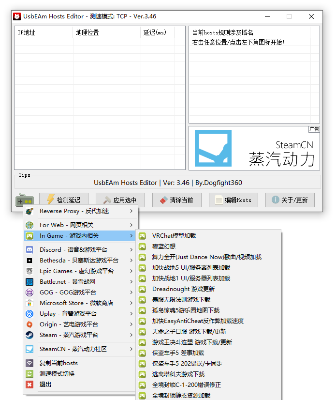The width and height of the screenshot is (336, 400).
Task: Click the 应用选中 button
Action: 120,200
